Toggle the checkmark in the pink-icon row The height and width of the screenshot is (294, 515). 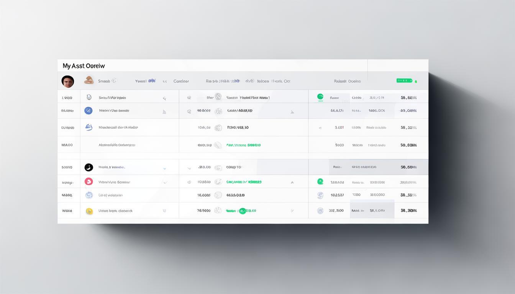(165, 182)
